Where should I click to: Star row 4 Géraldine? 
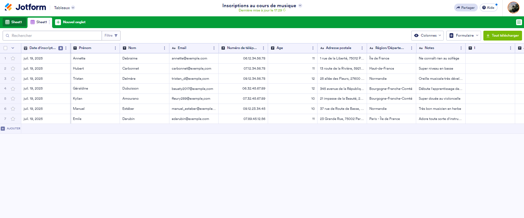click(x=13, y=89)
